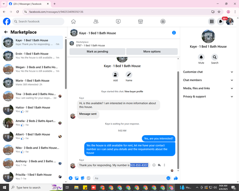This screenshot has height=191, width=239.
Task: Expand Privacy & support section
Action: tap(208, 96)
